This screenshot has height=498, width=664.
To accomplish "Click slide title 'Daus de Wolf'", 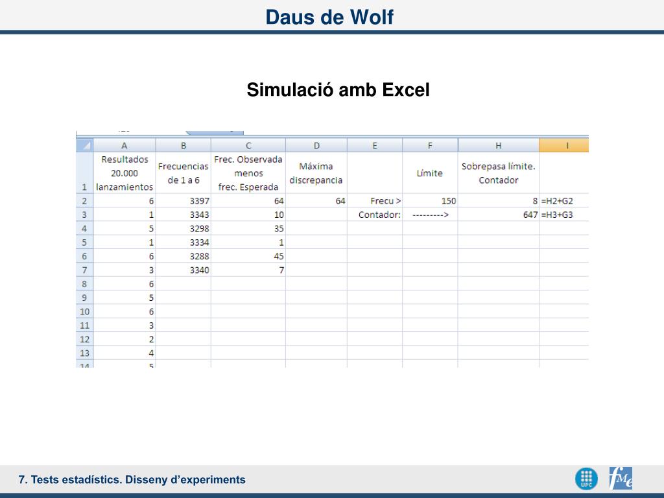I will click(329, 18).
